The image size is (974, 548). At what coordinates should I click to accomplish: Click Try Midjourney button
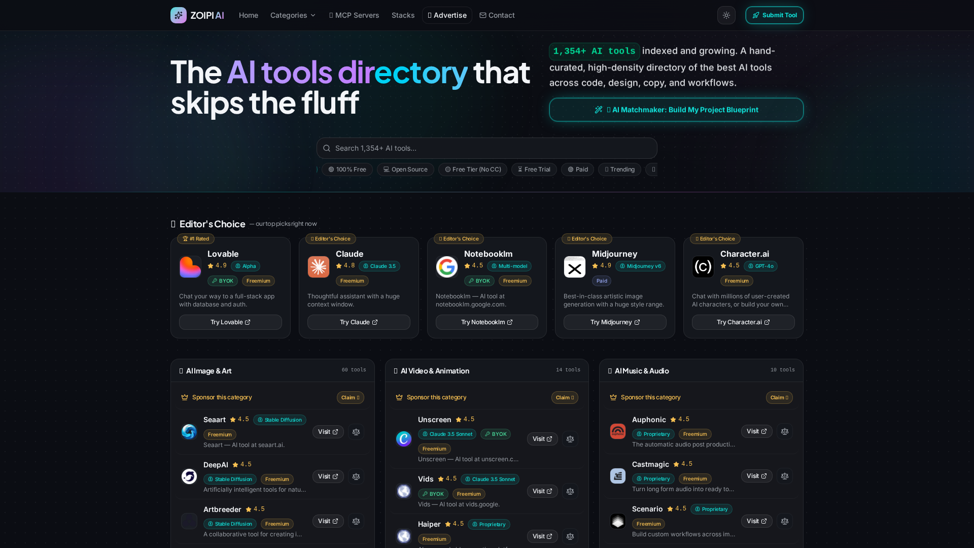[x=615, y=322]
